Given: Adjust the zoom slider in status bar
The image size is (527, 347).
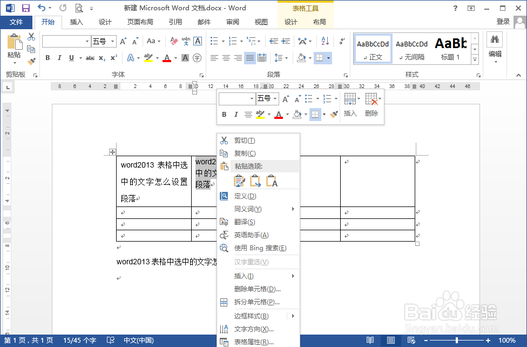Looking at the screenshot, I should click(x=456, y=341).
